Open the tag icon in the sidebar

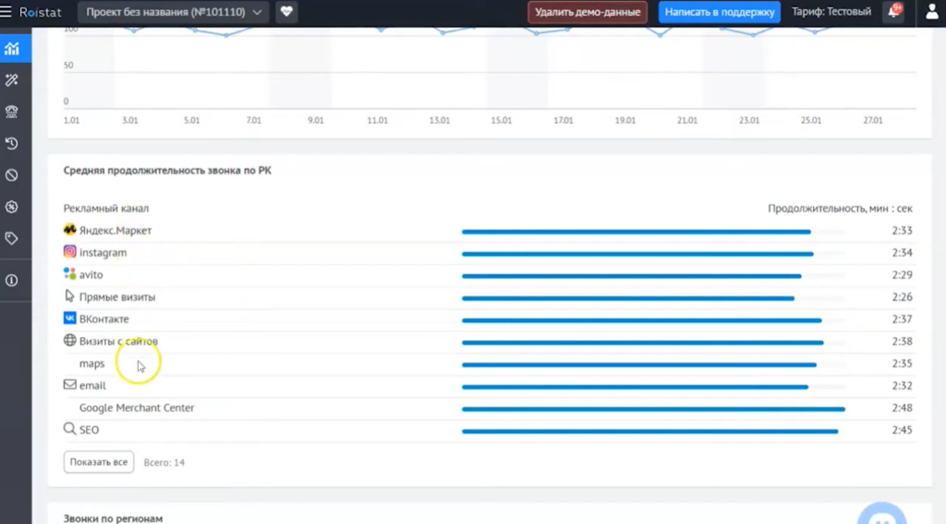(12, 239)
